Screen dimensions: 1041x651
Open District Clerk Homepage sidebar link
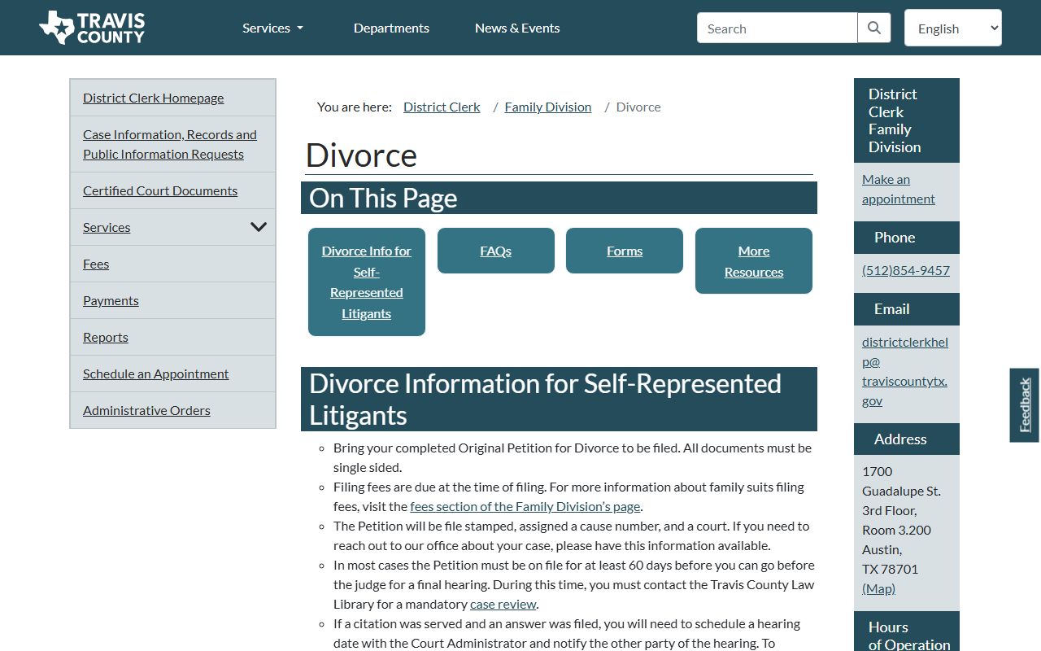(153, 98)
